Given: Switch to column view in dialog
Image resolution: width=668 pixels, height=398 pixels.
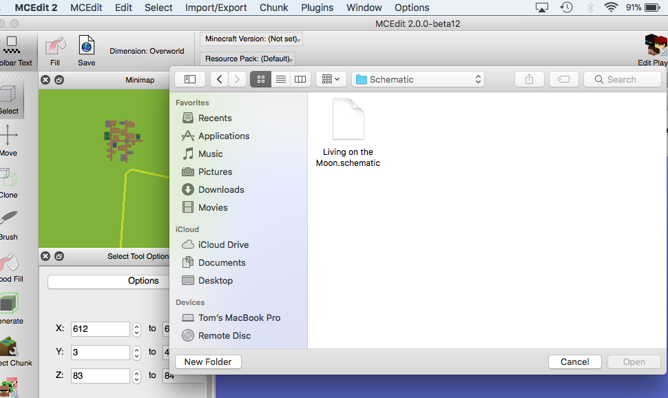Looking at the screenshot, I should [300, 79].
